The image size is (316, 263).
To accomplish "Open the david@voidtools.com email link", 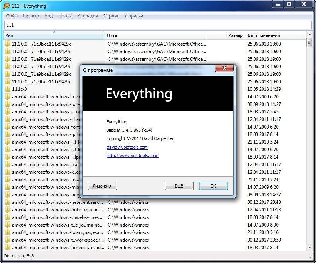I will pos(127,147).
